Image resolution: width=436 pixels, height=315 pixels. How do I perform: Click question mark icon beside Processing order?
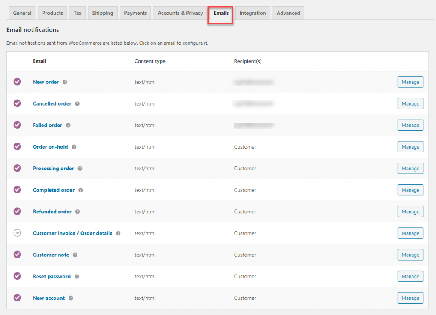pos(80,169)
